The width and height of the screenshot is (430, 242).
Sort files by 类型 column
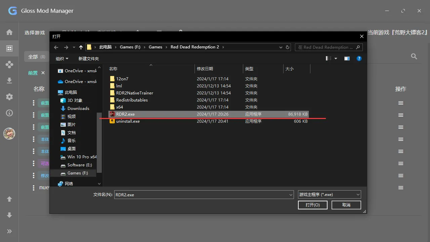(263, 69)
